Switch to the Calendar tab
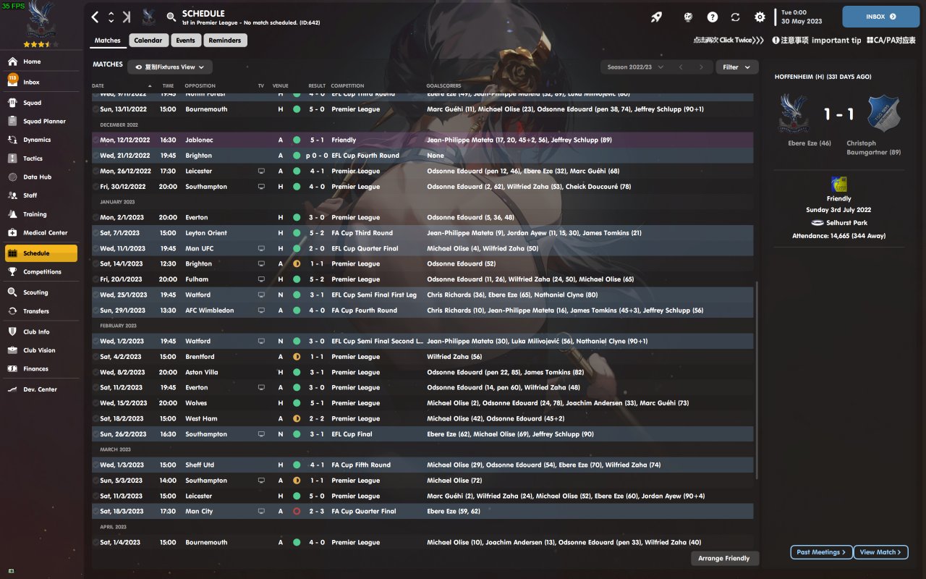The height and width of the screenshot is (579, 926). 148,41
